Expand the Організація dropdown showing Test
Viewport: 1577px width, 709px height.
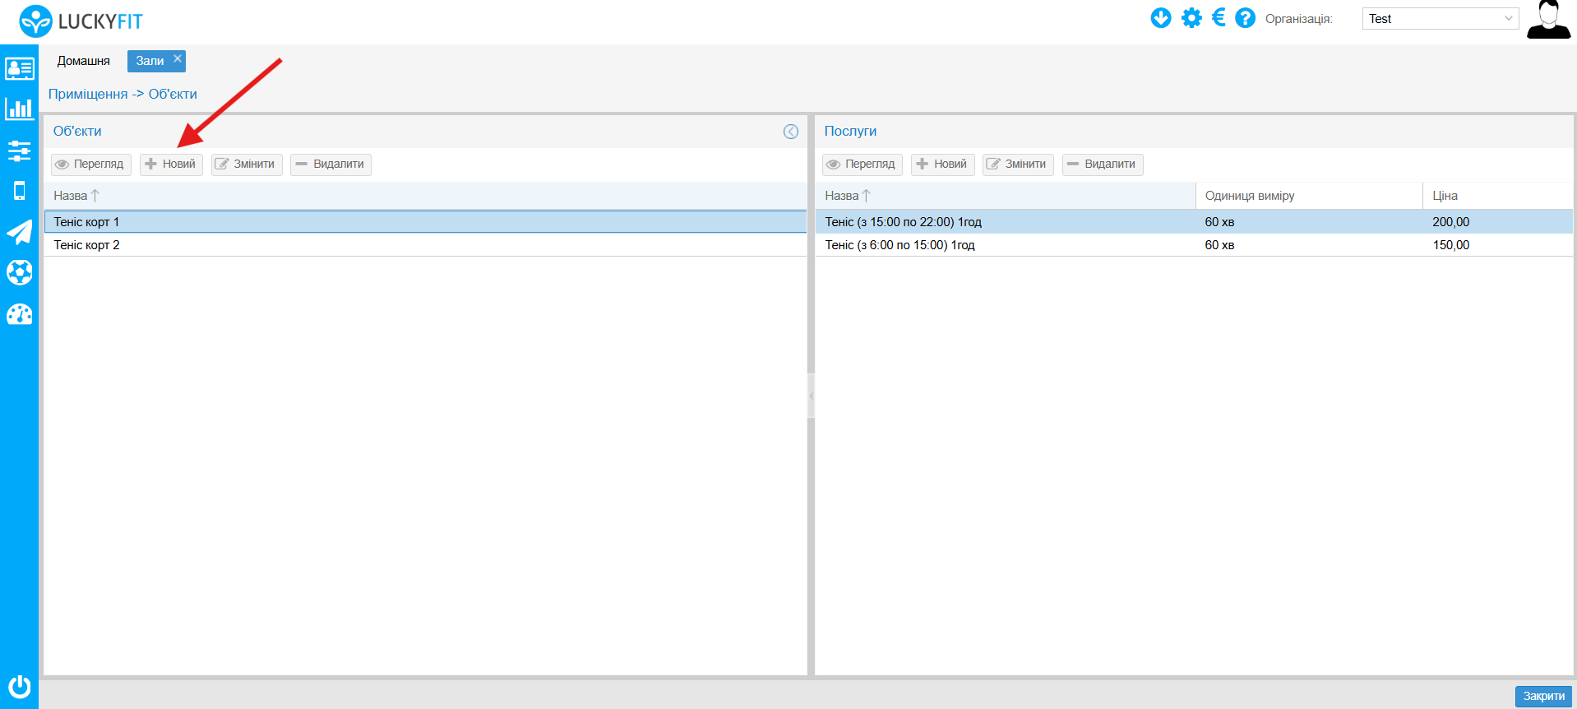[1439, 19]
